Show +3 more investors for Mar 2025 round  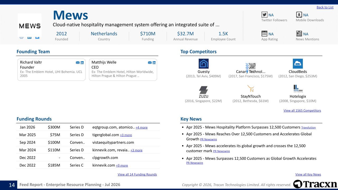pyautogui.click(x=126, y=135)
